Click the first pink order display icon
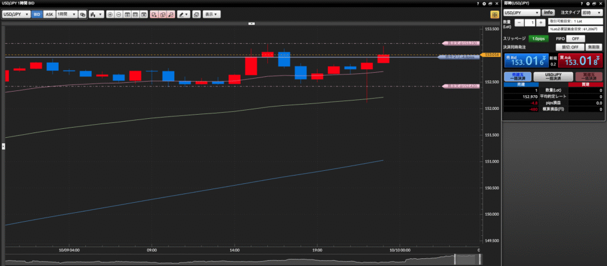 [x=154, y=14]
